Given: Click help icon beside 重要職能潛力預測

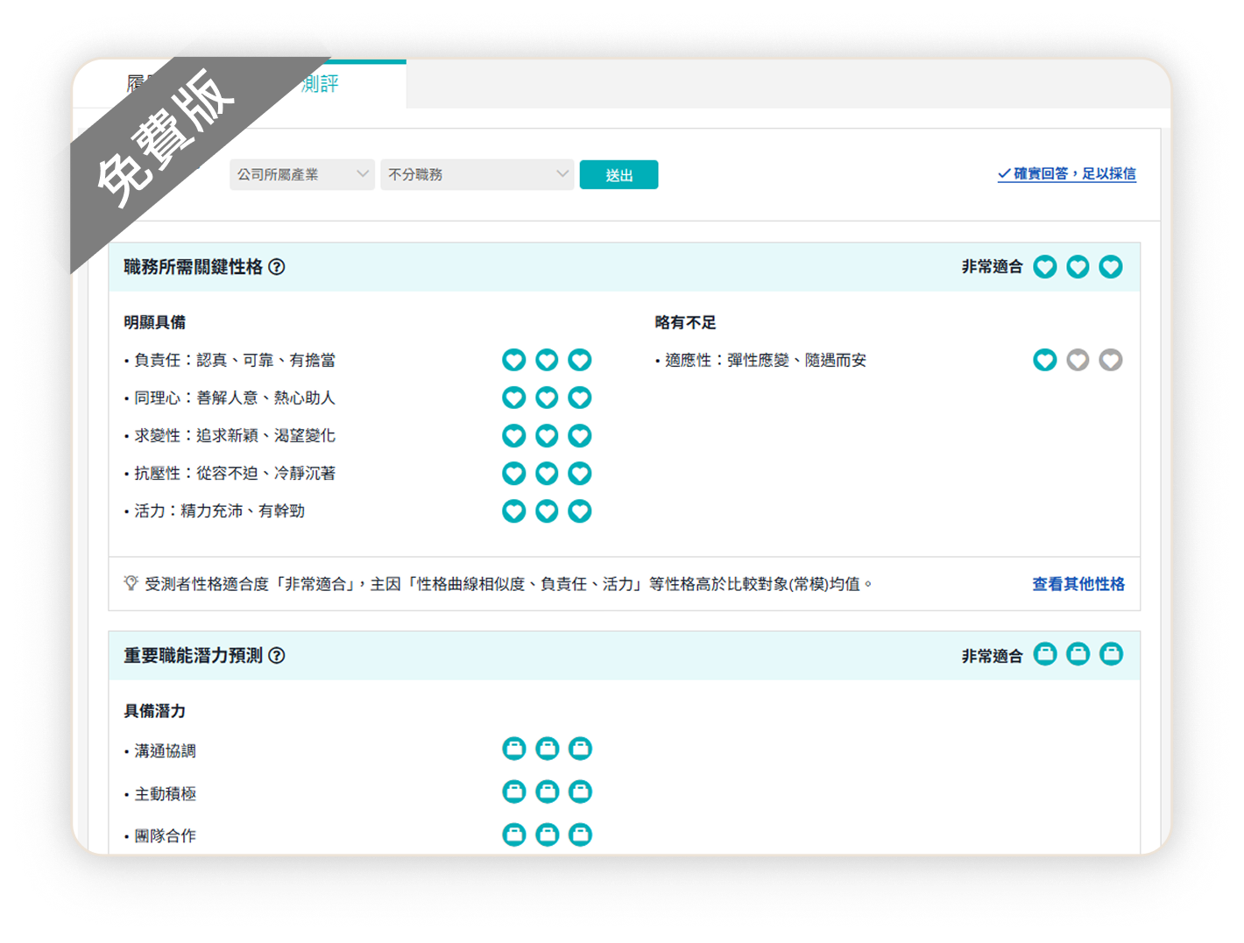Looking at the screenshot, I should tap(277, 655).
